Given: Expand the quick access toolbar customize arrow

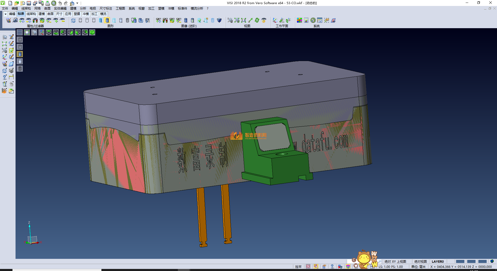Looking at the screenshot, I should (77, 3).
